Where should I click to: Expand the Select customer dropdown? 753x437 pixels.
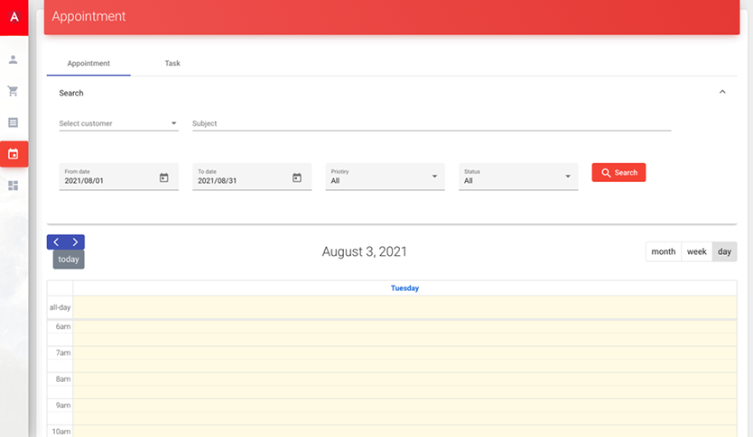[118, 123]
